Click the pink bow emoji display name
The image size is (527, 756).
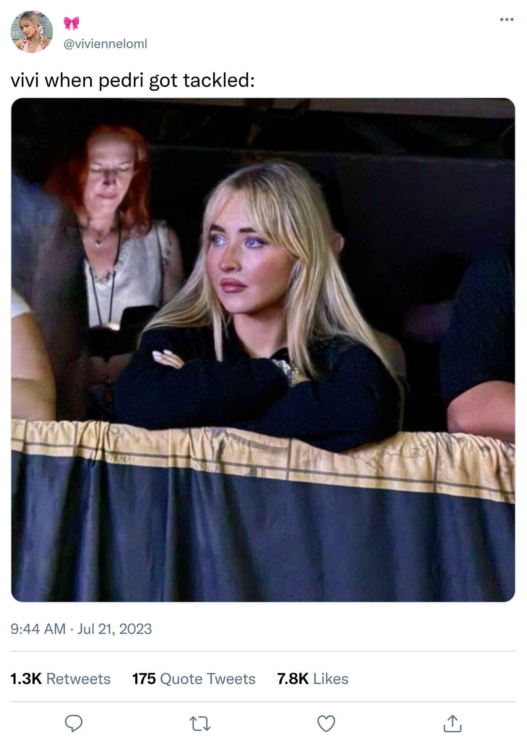tap(71, 23)
